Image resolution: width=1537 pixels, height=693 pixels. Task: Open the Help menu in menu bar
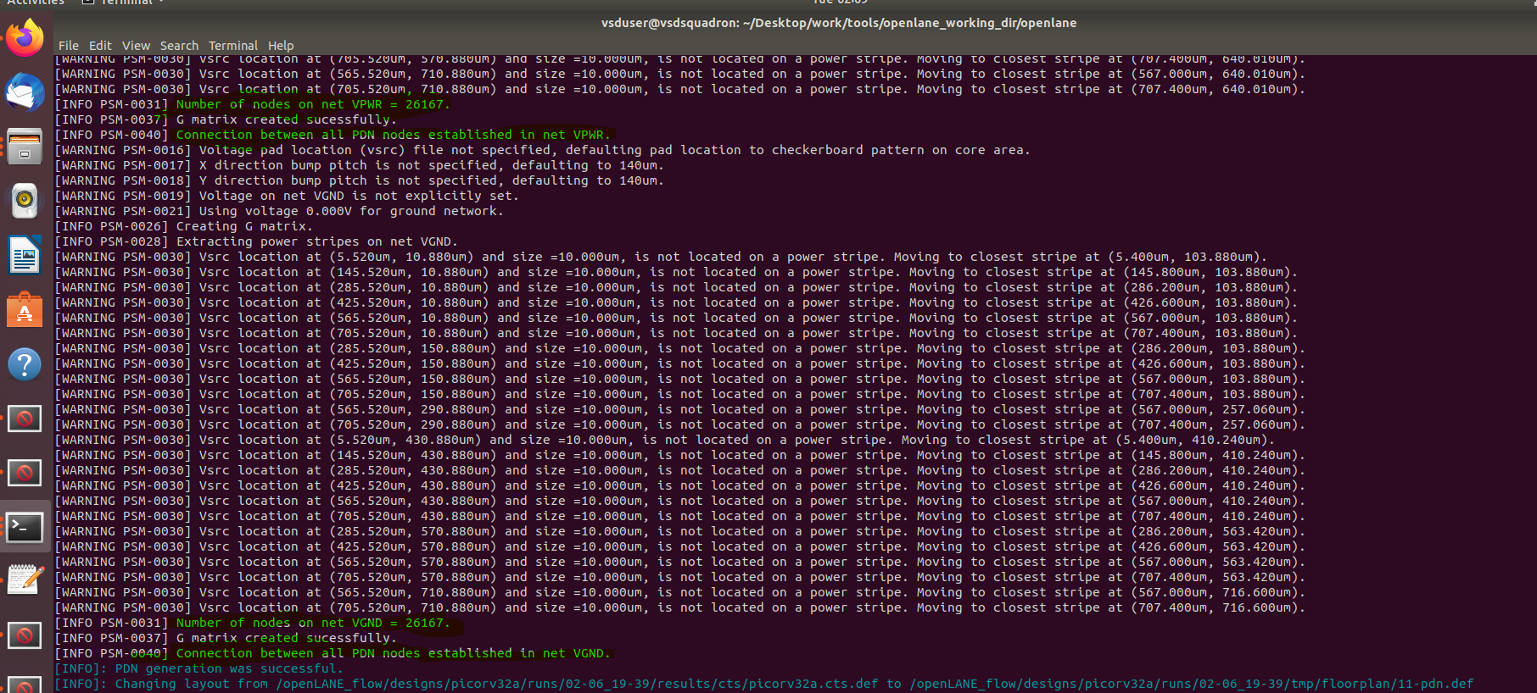coord(281,46)
